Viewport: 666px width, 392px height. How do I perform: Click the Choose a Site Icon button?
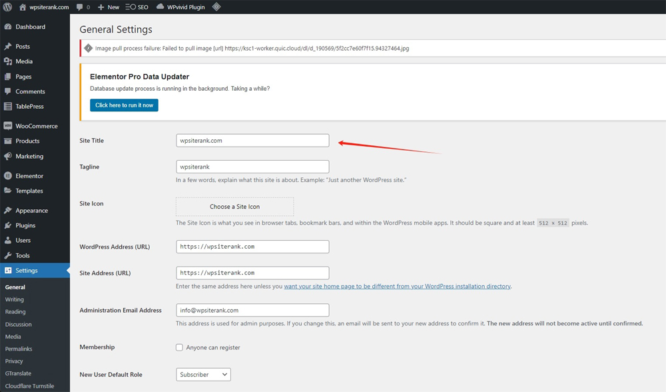235,207
